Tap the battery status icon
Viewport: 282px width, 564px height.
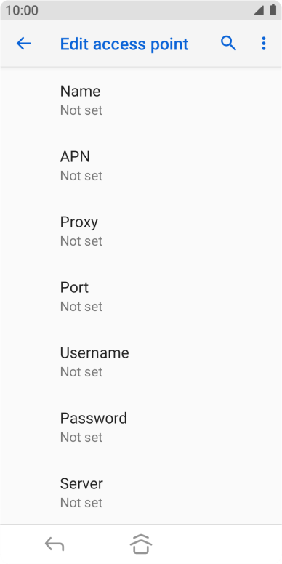coord(273,10)
